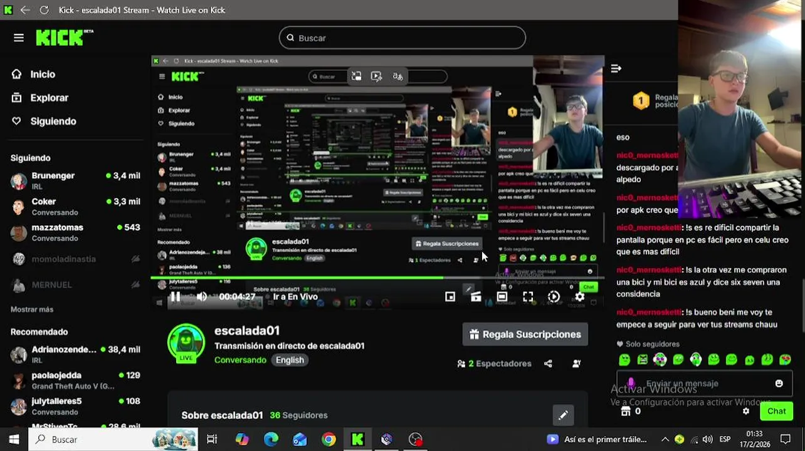
Task: Insert the first green blob emote
Action: pyautogui.click(x=624, y=360)
